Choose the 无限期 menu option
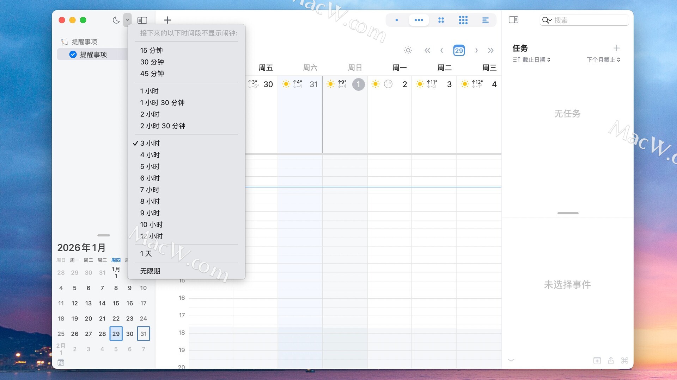This screenshot has width=677, height=380. tap(150, 271)
